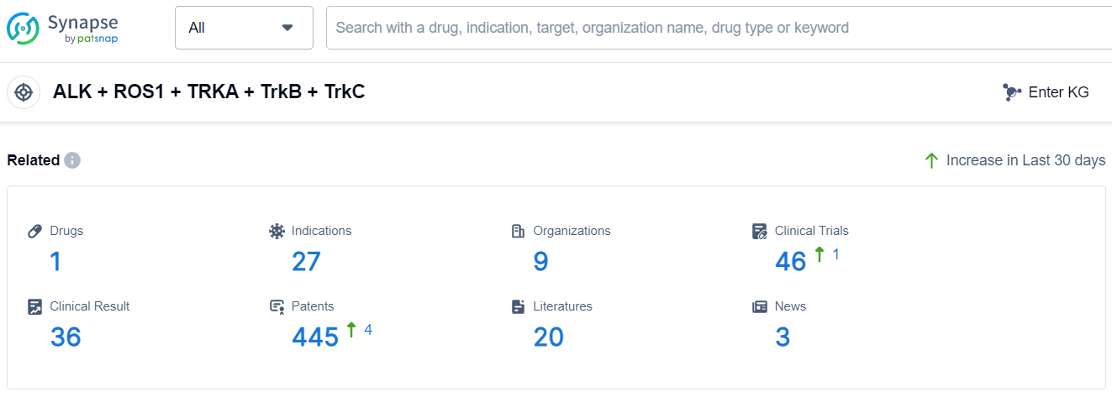
Task: Open the 9 Organizations count link
Action: click(x=540, y=262)
